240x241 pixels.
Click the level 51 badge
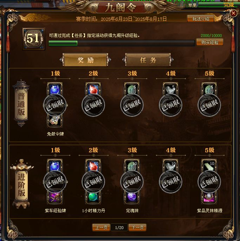(x=34, y=39)
